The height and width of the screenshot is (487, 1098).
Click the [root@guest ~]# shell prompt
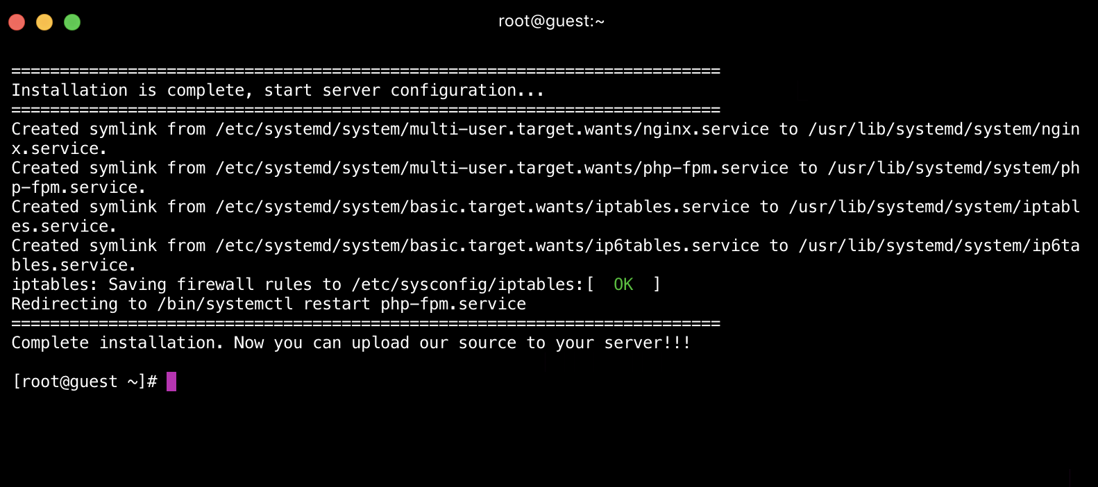(85, 382)
